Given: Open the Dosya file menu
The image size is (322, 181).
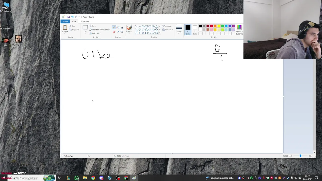Looking at the screenshot, I should click(65, 22).
